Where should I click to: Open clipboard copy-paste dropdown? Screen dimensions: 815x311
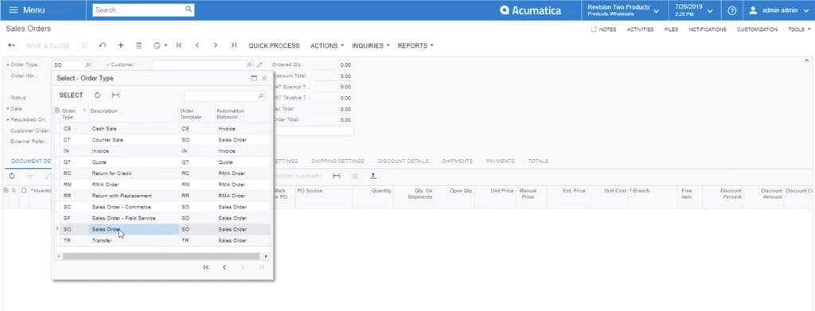161,45
